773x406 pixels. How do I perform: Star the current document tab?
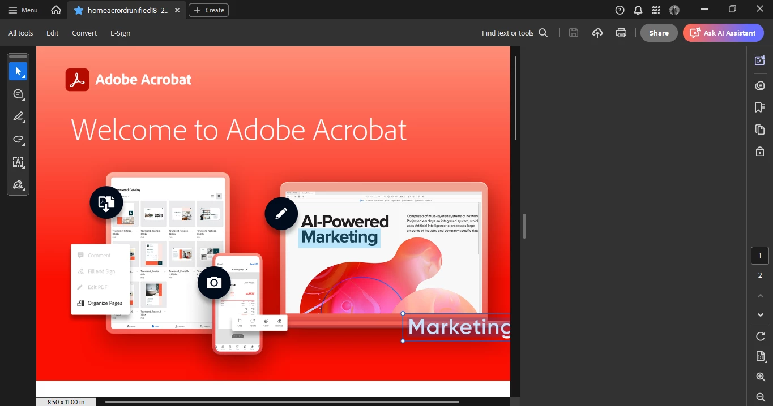[79, 10]
